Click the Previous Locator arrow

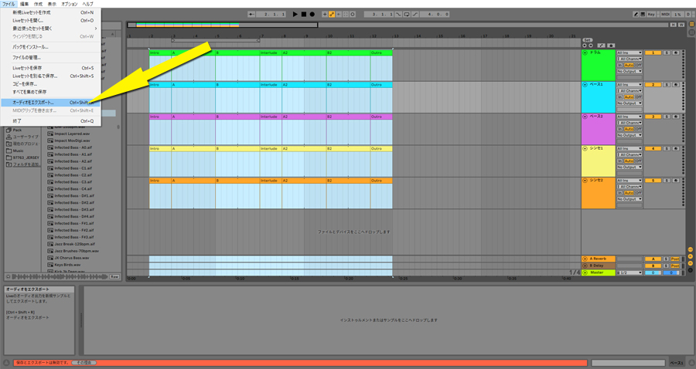tap(585, 46)
